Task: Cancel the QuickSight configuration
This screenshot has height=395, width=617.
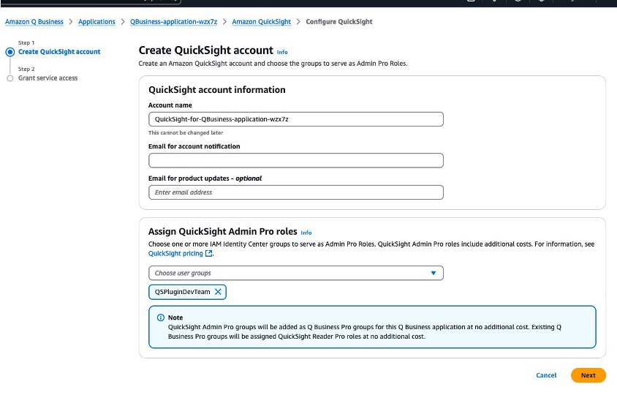Action: [x=546, y=375]
